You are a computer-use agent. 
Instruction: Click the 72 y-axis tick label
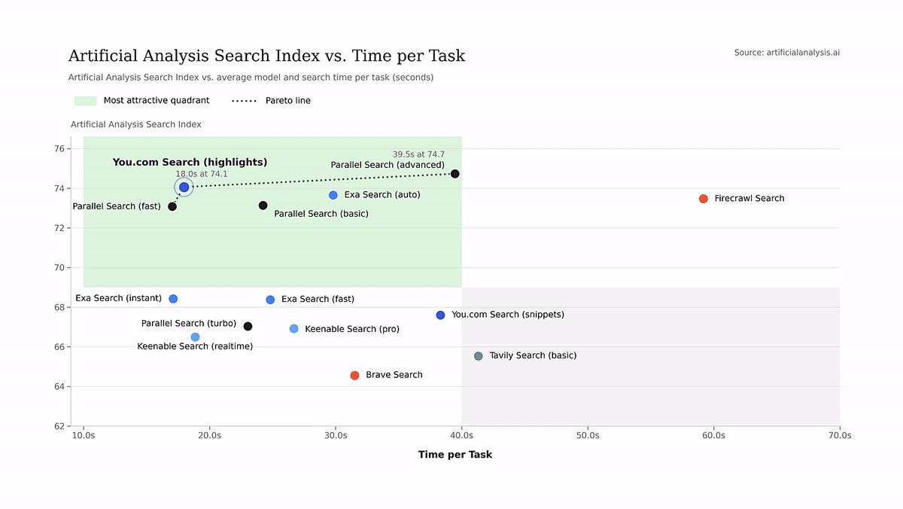[59, 228]
